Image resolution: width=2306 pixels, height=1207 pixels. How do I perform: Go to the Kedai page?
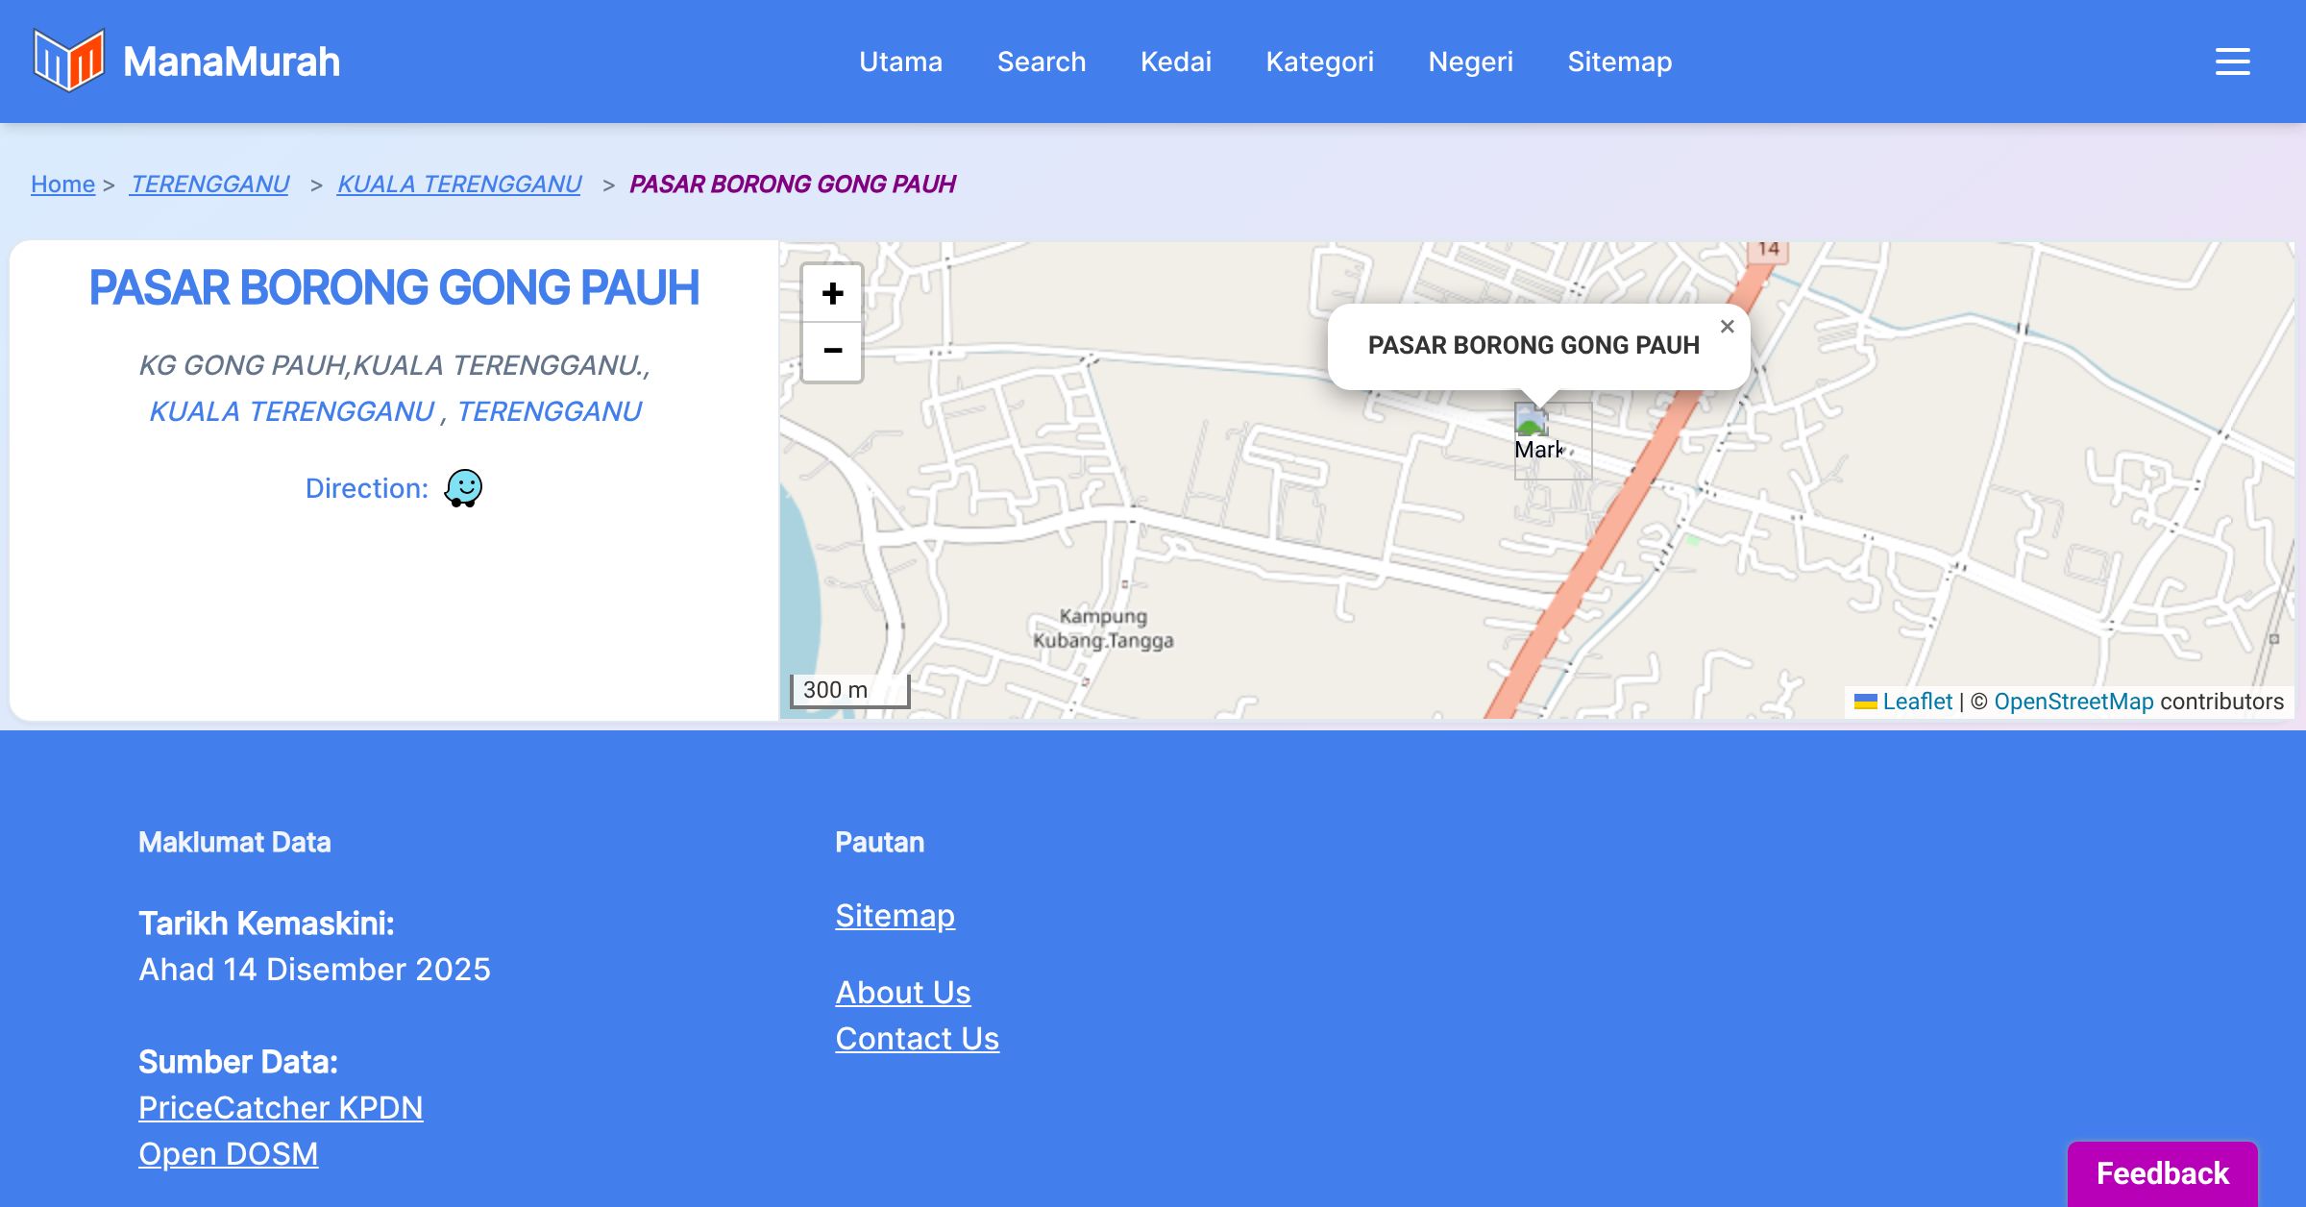tap(1175, 62)
